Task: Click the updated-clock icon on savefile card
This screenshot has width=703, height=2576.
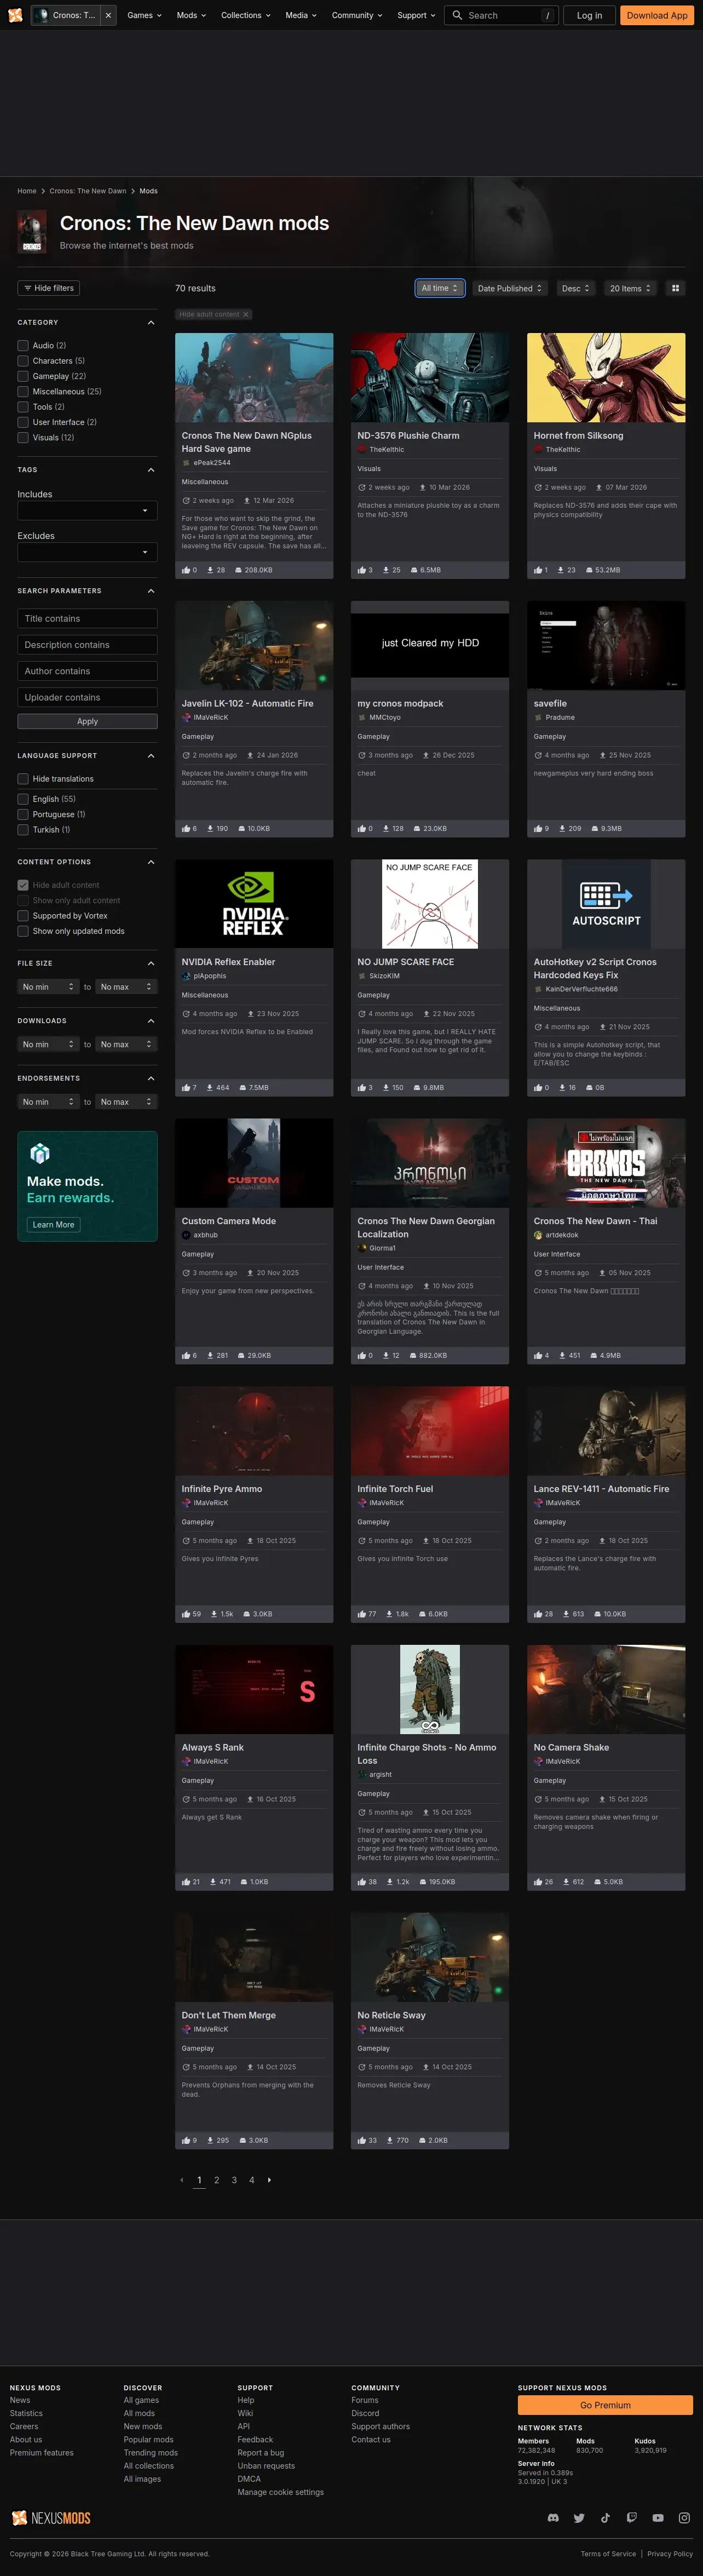Action: (x=538, y=755)
